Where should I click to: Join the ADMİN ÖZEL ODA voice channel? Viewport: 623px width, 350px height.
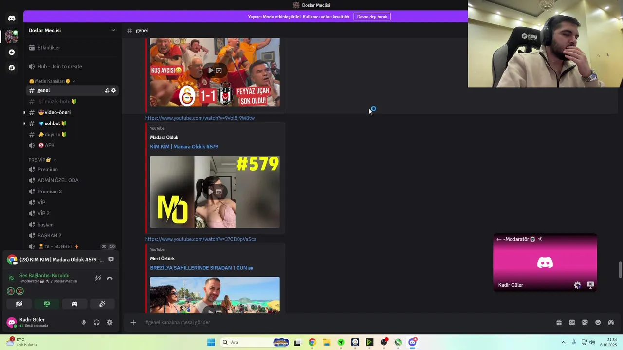(72, 180)
